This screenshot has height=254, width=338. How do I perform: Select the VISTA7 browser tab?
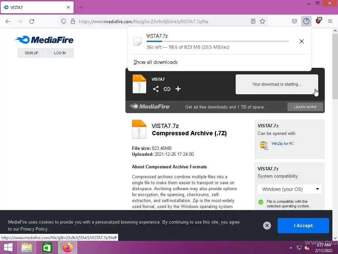pyautogui.click(x=37, y=7)
